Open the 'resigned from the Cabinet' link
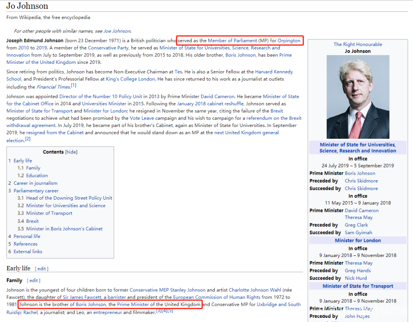This screenshot has width=413, height=322. point(55,133)
